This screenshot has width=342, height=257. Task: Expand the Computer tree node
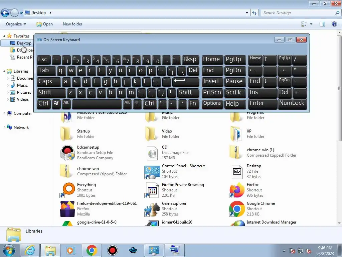[x=4, y=113]
